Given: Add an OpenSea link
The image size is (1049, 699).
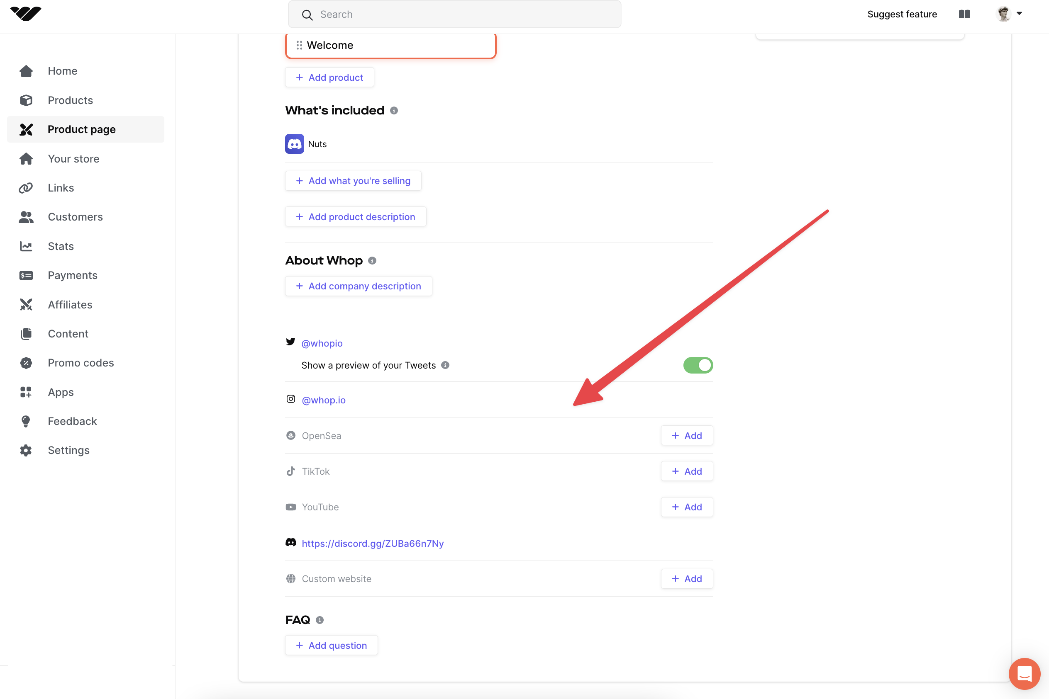Looking at the screenshot, I should click(687, 436).
